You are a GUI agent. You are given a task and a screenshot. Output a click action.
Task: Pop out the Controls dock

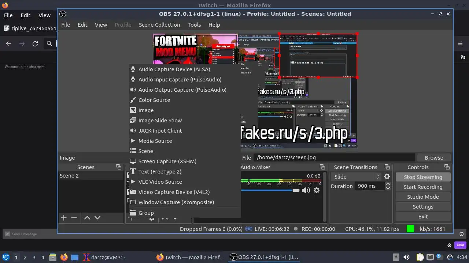447,167
